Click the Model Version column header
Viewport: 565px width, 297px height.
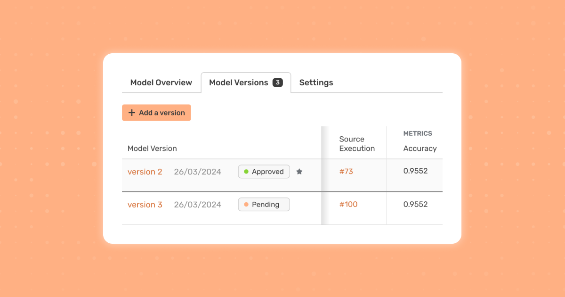coord(152,148)
